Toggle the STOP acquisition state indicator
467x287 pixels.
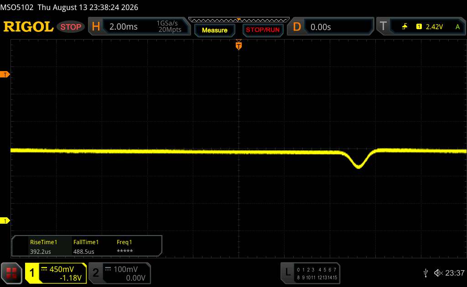pos(71,27)
